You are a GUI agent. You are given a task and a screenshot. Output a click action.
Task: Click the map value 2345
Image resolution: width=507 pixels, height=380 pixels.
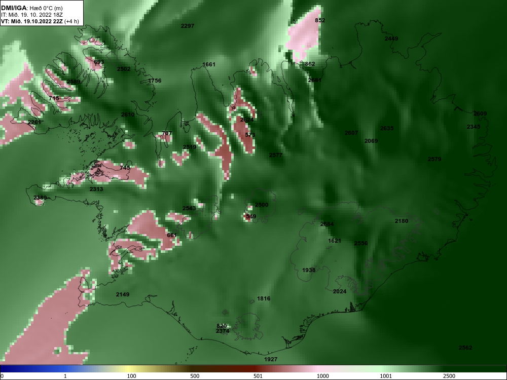(x=474, y=127)
